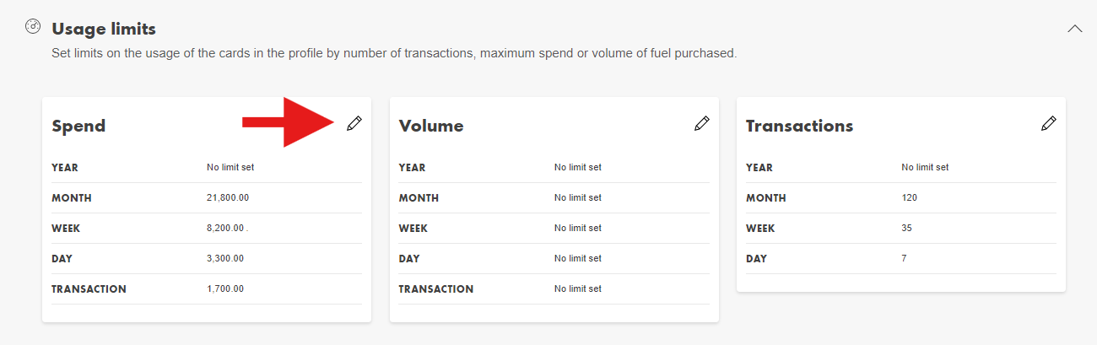
Task: Click the Usage limits heading
Action: click(x=104, y=29)
